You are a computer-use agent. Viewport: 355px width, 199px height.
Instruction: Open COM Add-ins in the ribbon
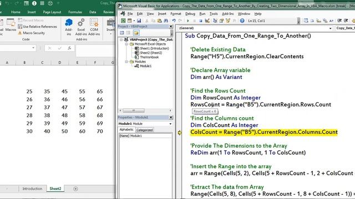click(x=94, y=27)
